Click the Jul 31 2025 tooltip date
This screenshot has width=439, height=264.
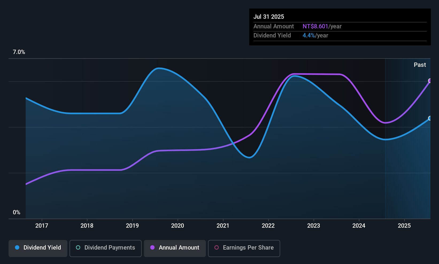pos(269,17)
